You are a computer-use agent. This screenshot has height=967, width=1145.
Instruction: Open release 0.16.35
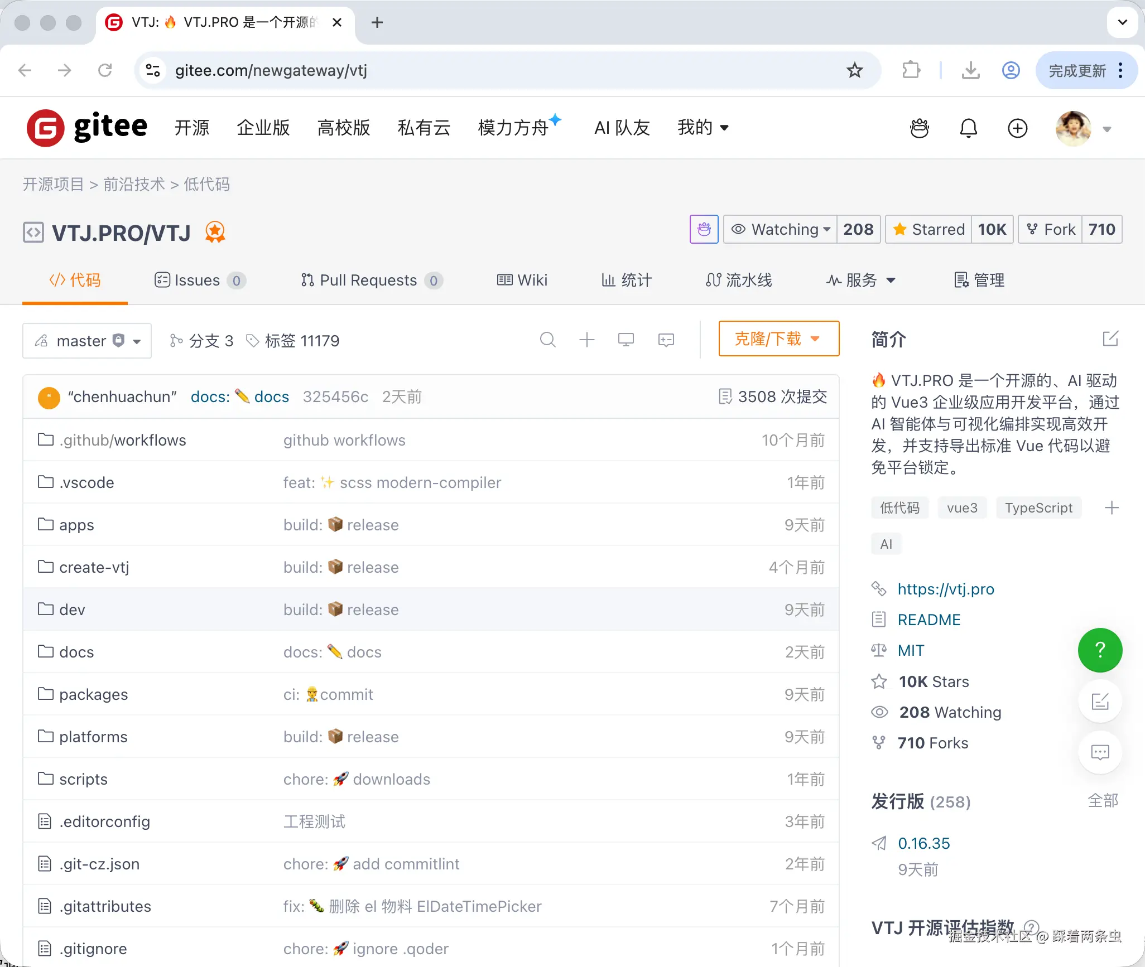coord(923,843)
